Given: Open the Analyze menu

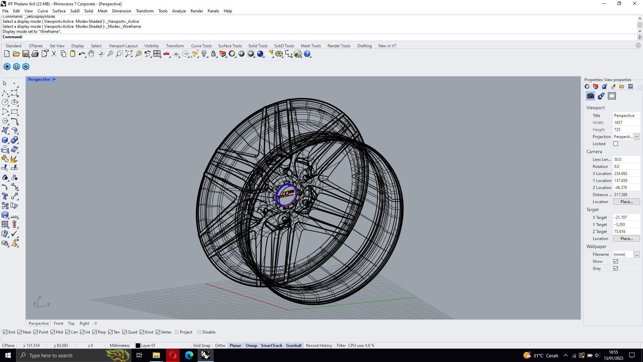Looking at the screenshot, I should coord(179,11).
